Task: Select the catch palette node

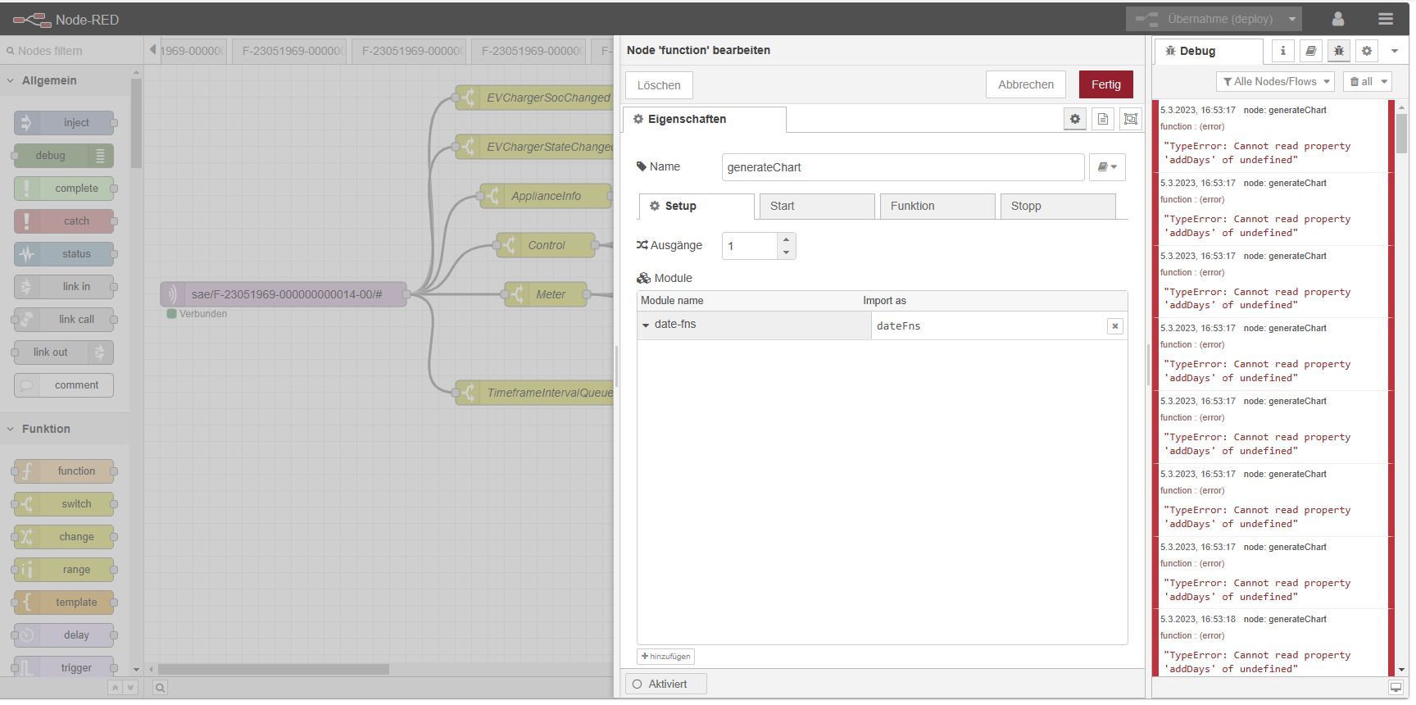Action: click(64, 221)
